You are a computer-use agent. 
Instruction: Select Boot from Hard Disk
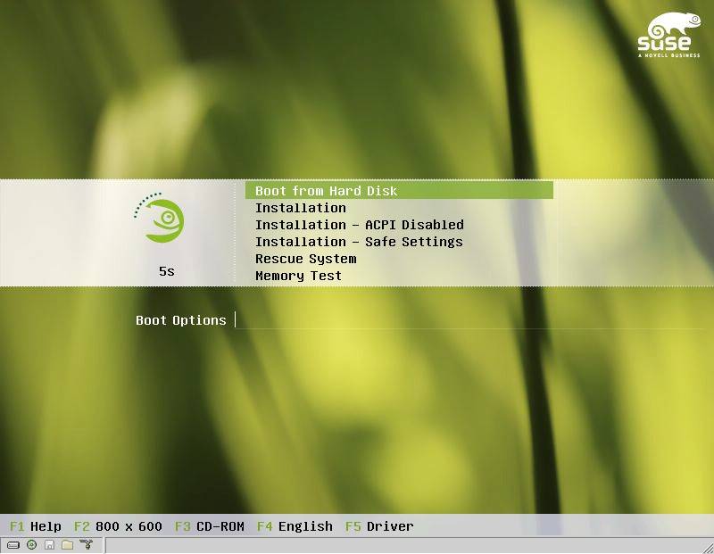326,191
